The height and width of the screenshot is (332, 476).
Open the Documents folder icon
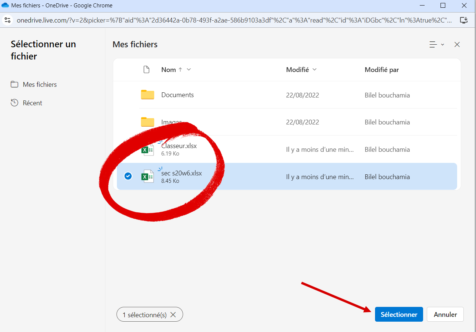[x=148, y=95]
